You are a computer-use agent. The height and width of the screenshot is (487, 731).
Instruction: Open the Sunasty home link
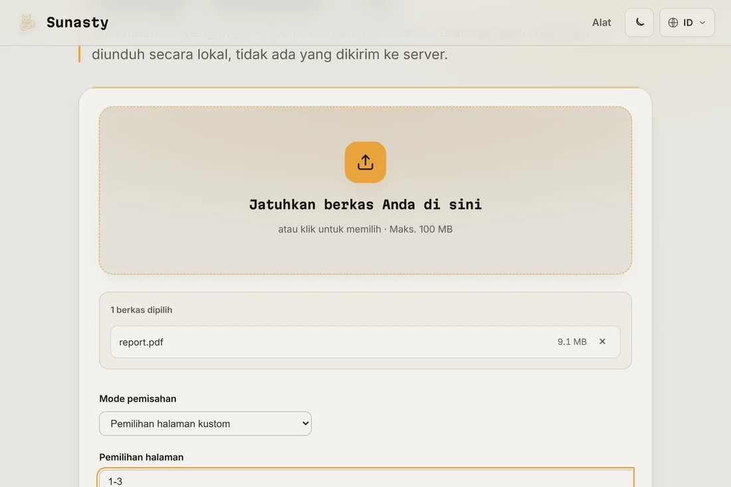(x=64, y=23)
